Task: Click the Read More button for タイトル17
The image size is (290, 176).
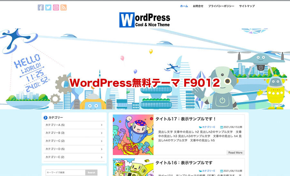Action: tap(235, 153)
